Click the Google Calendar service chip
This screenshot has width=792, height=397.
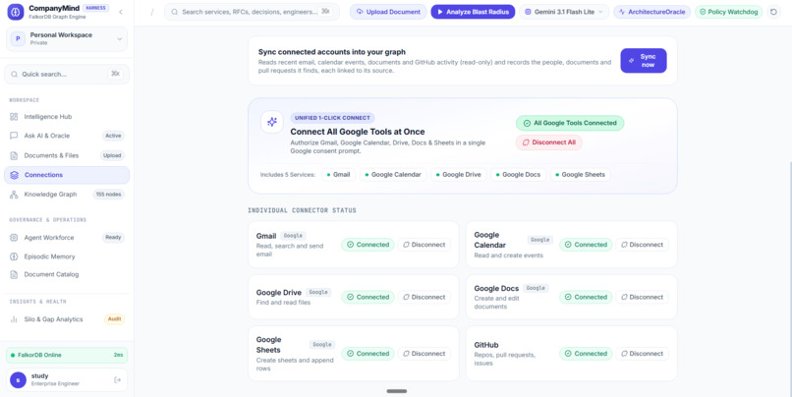[393, 175]
